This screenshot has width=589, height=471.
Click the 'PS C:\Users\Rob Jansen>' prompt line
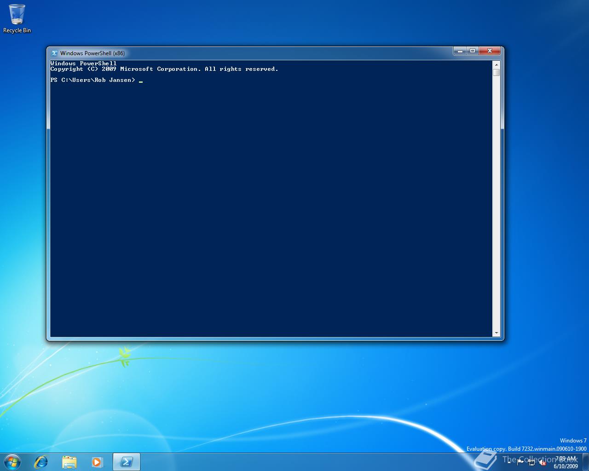(x=93, y=80)
